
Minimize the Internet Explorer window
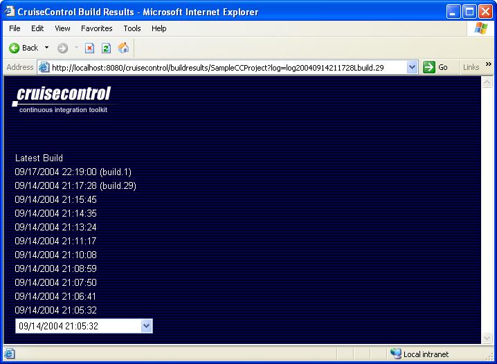[453, 12]
